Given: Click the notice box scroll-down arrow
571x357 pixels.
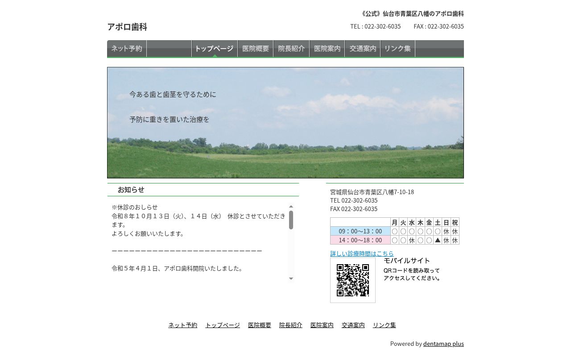Looking at the screenshot, I should tap(291, 278).
